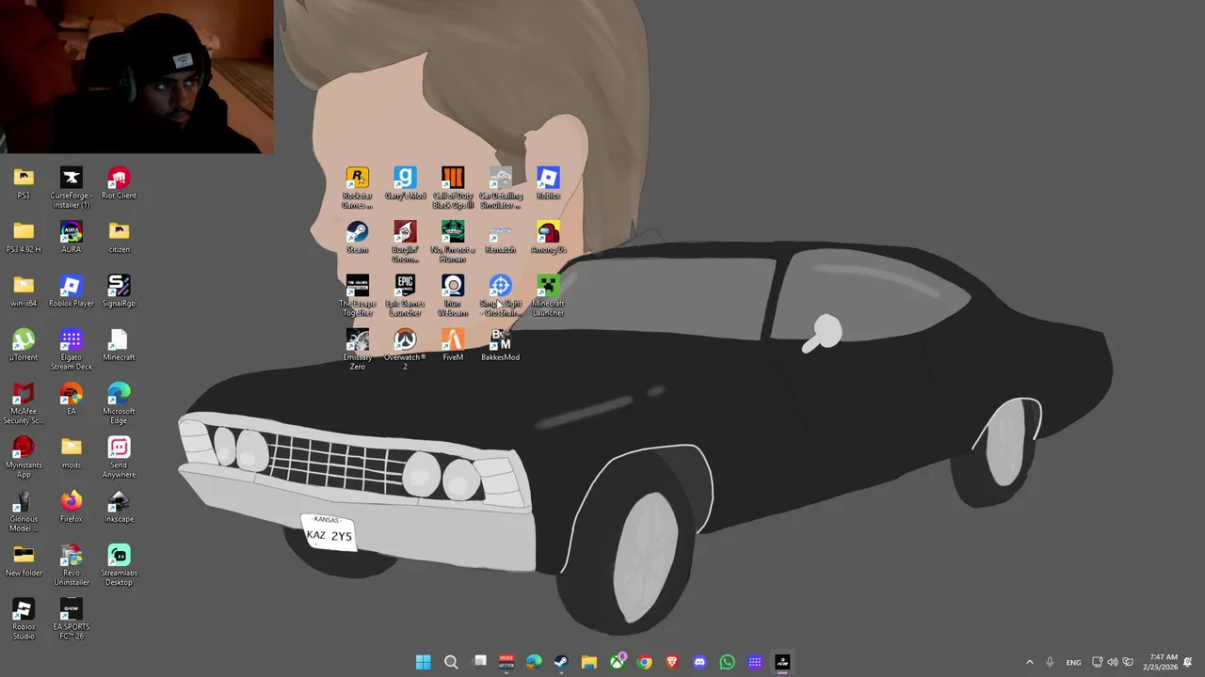Viewport: 1205px width, 677px height.
Task: Open Discord from the taskbar
Action: point(699,662)
